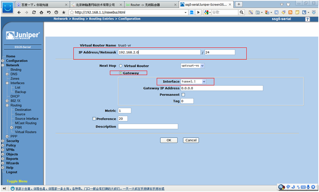Click the history clock icon in toolbar

point(55,12)
